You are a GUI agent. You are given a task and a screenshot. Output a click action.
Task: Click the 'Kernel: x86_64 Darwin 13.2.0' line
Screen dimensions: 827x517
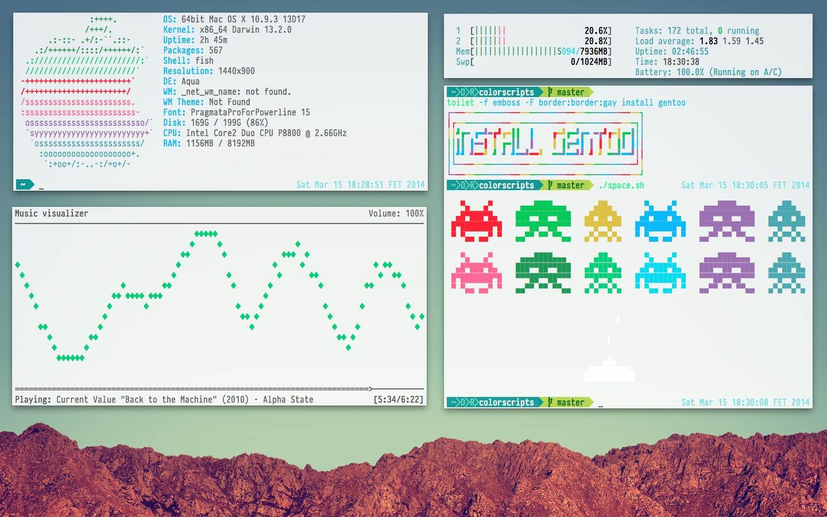click(x=227, y=29)
